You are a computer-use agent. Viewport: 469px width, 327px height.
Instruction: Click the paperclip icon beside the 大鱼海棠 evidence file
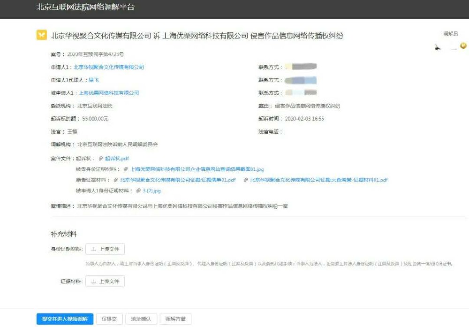click(246, 180)
